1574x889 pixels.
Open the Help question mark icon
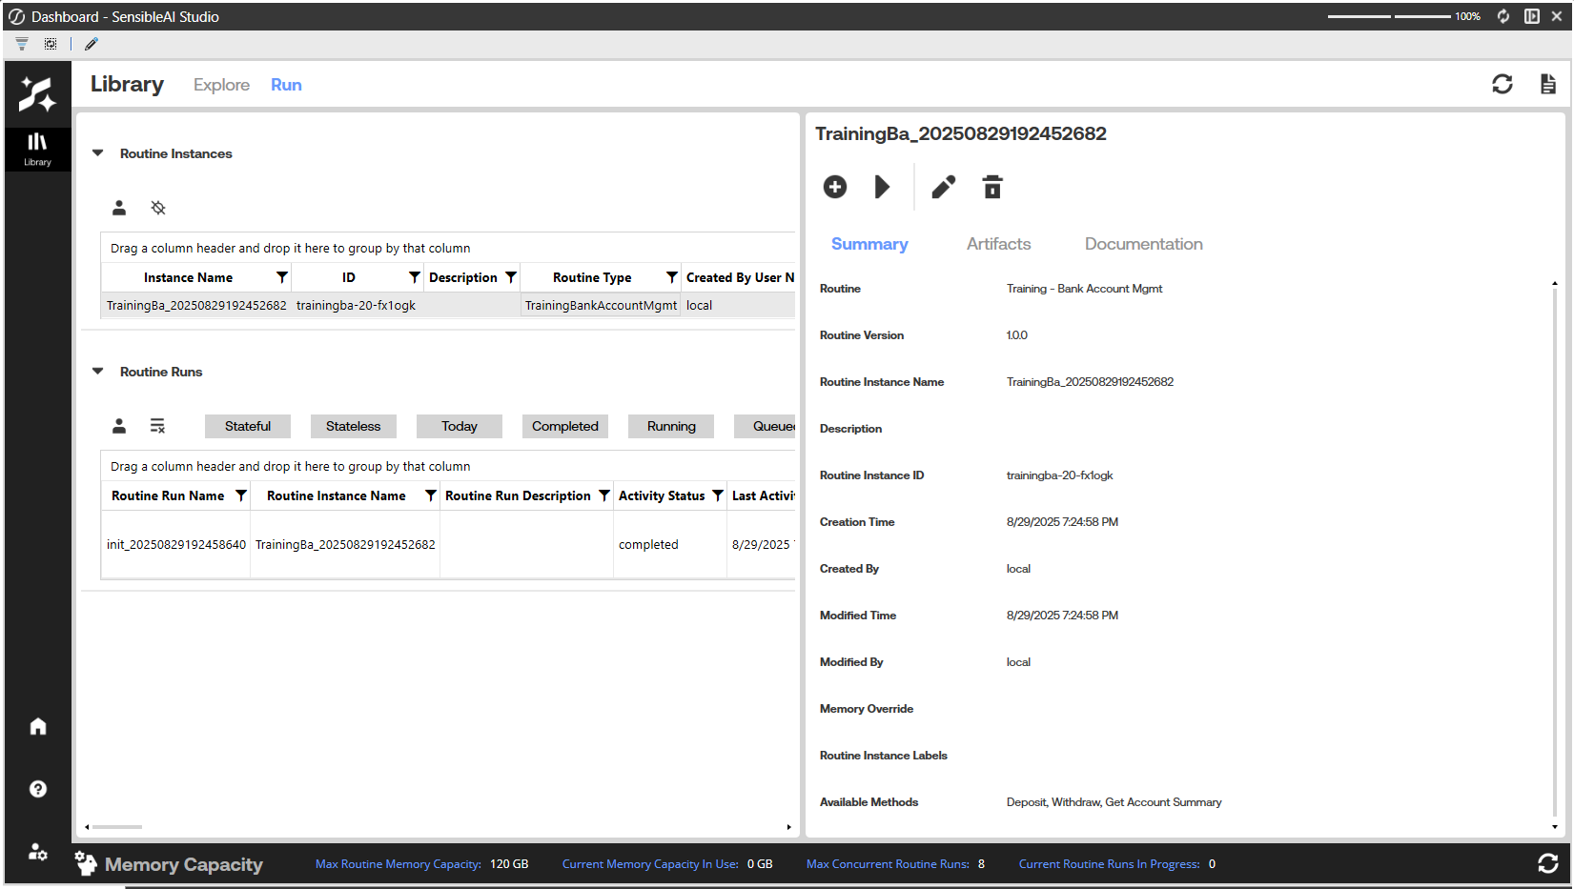38,789
